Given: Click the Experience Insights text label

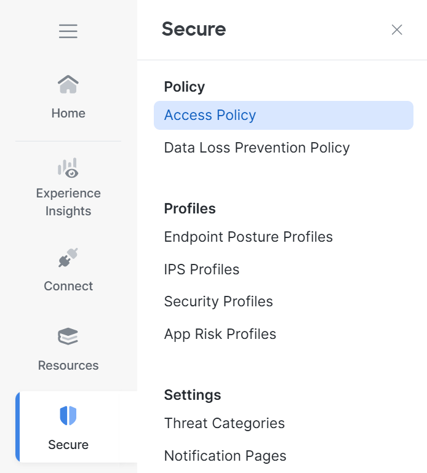Looking at the screenshot, I should point(68,202).
